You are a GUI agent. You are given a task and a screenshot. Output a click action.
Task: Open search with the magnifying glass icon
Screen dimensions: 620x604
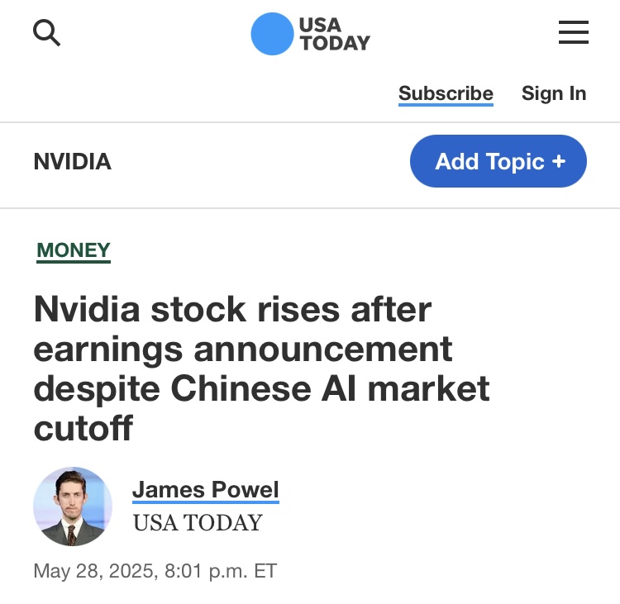[x=46, y=33]
